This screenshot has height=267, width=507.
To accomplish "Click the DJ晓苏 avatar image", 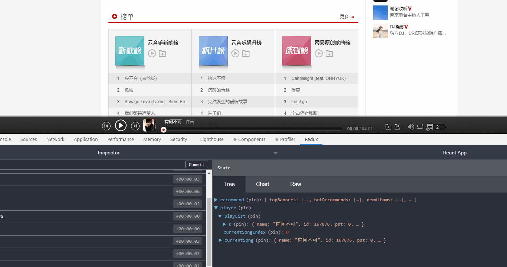I will pos(380,31).
